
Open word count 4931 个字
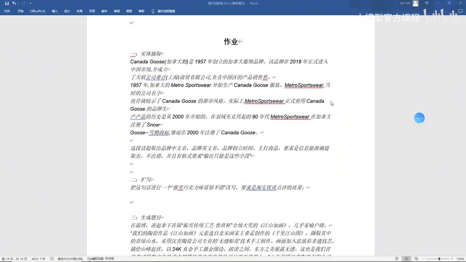tap(39, 259)
